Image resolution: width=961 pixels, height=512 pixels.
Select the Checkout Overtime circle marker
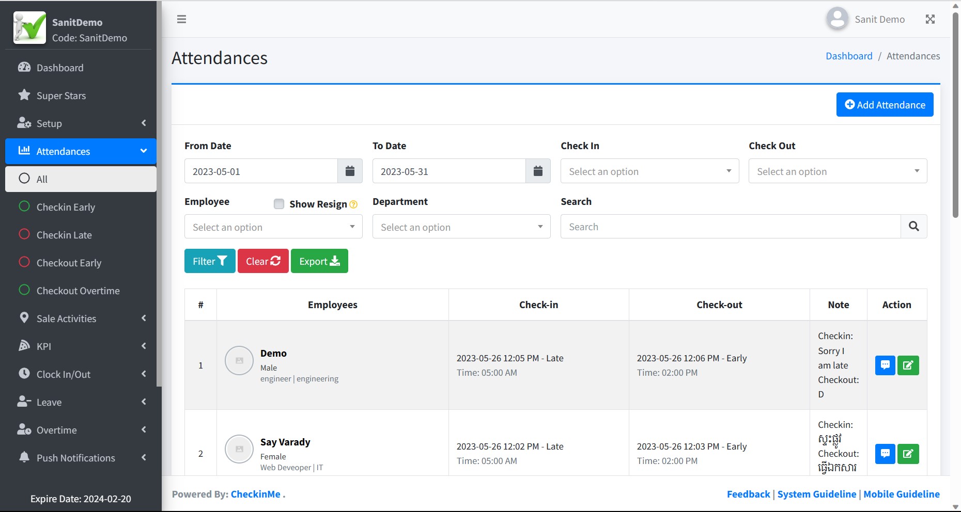pyautogui.click(x=24, y=290)
